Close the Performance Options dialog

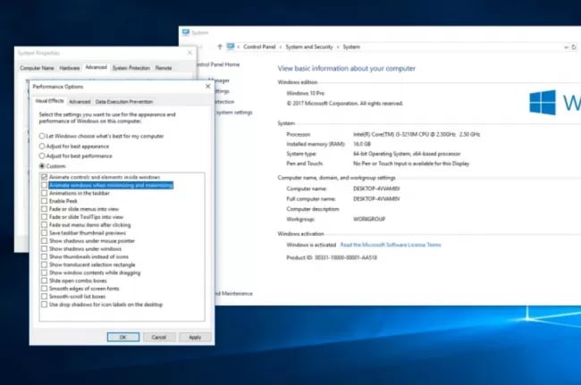pyautogui.click(x=208, y=87)
